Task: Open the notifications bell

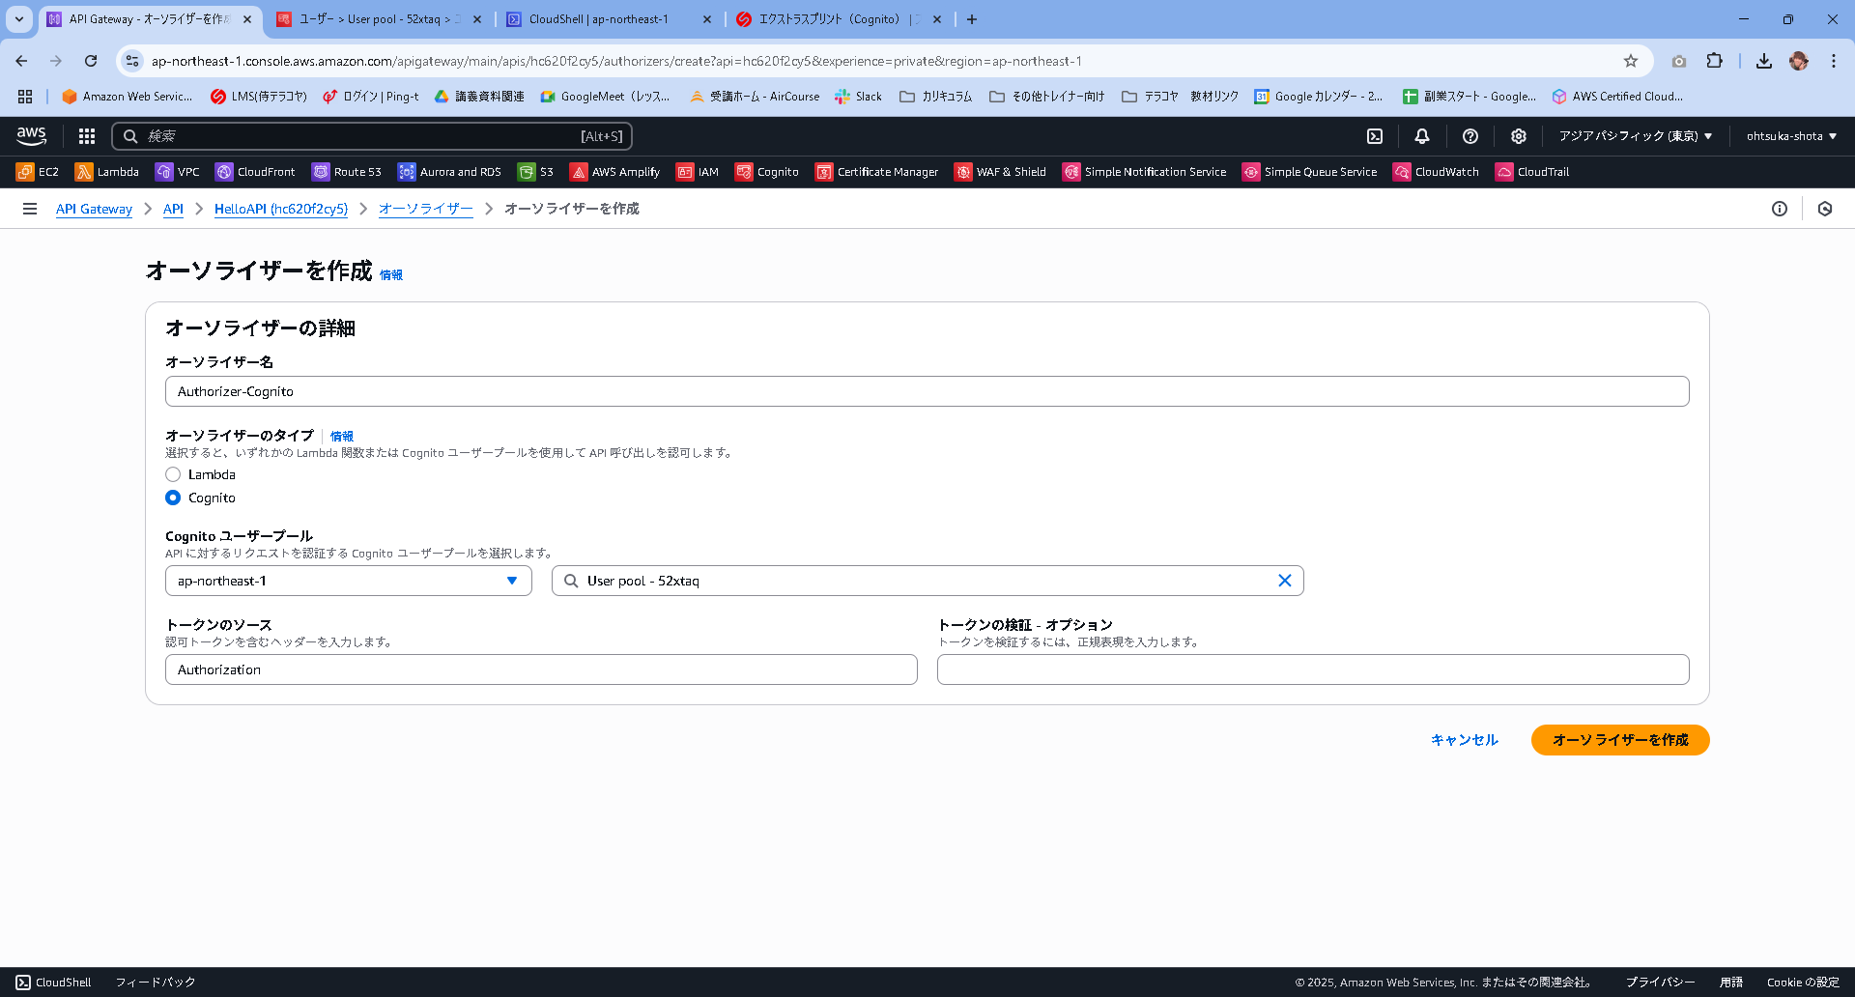Action: (x=1421, y=135)
